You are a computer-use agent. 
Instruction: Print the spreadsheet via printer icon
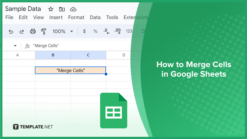(x=33, y=31)
